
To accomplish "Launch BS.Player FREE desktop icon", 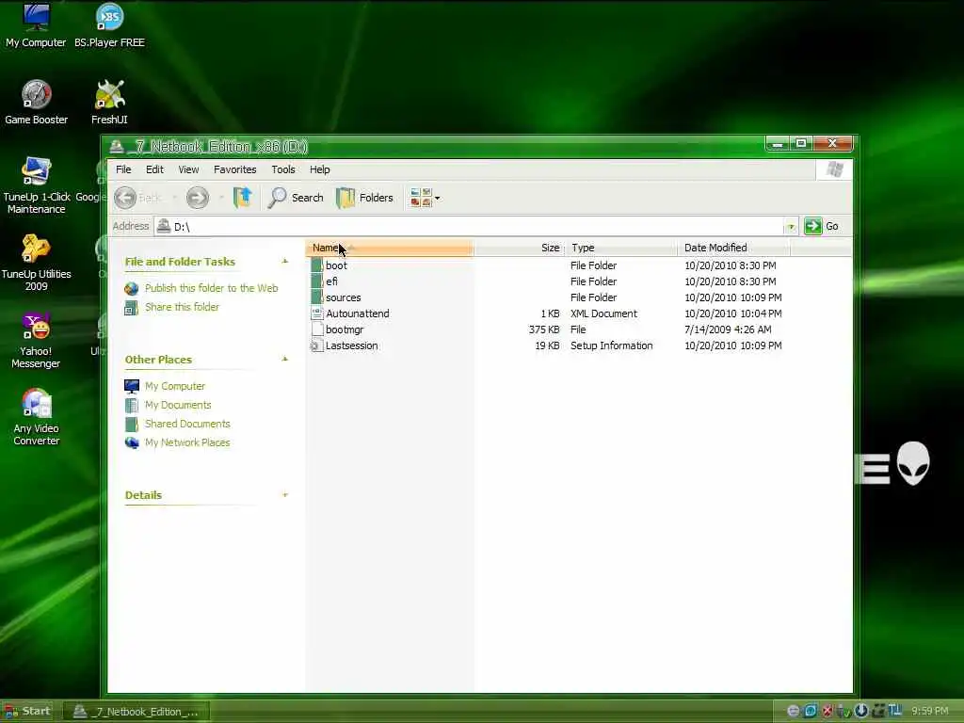I will [x=109, y=25].
